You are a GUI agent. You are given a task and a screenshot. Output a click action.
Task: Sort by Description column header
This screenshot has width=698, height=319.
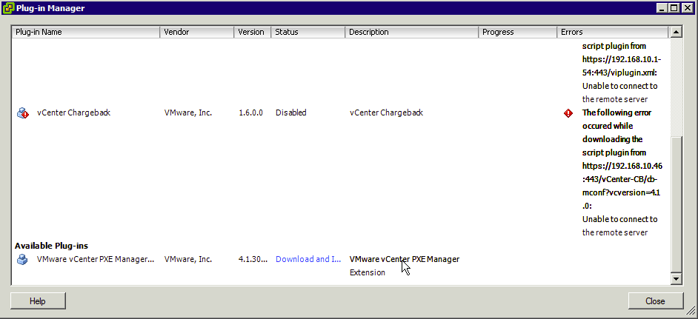click(411, 32)
